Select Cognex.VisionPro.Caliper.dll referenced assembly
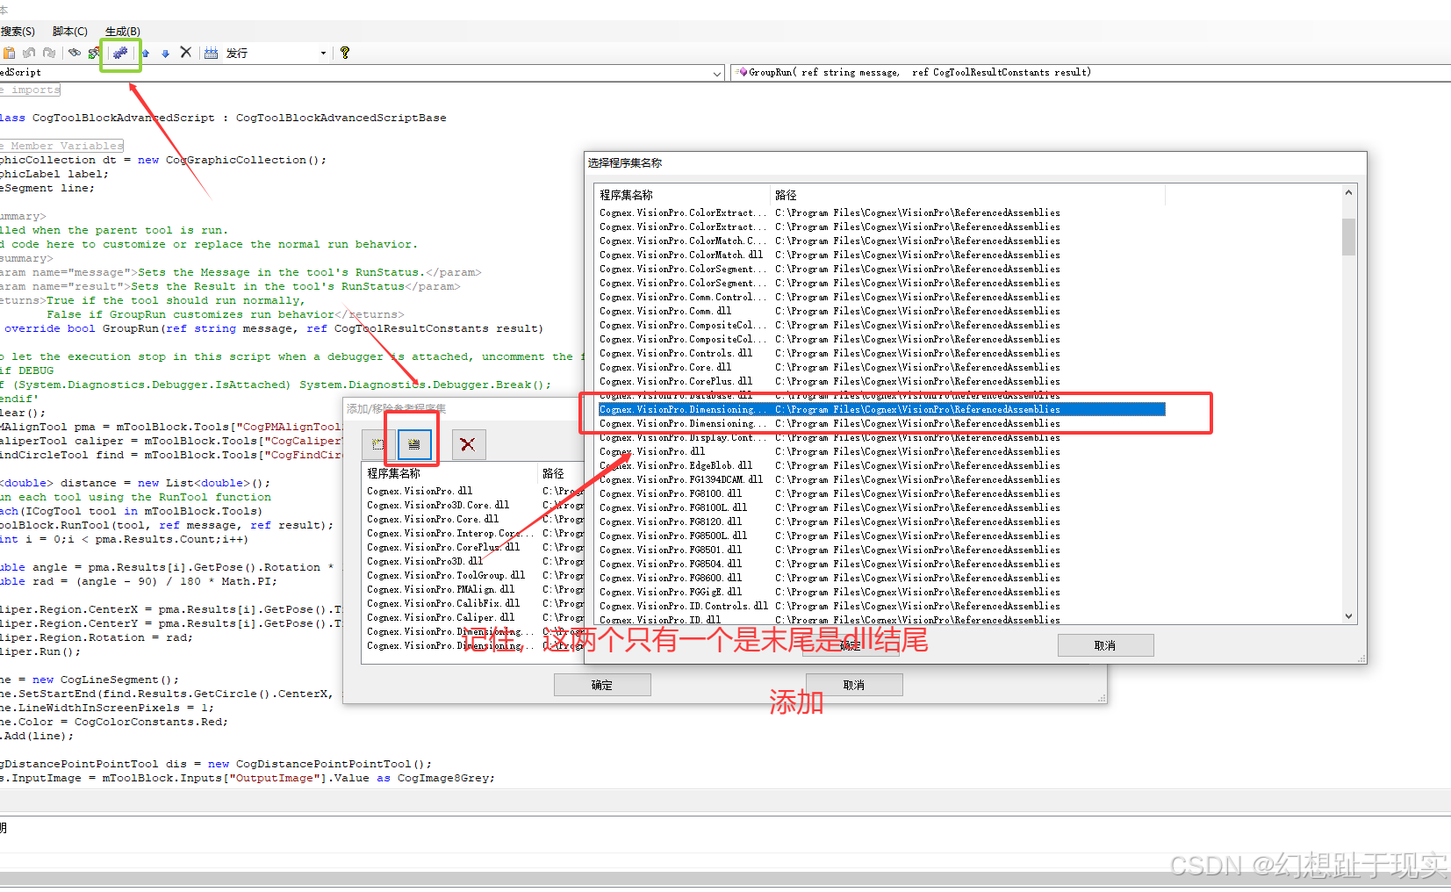 point(474,617)
